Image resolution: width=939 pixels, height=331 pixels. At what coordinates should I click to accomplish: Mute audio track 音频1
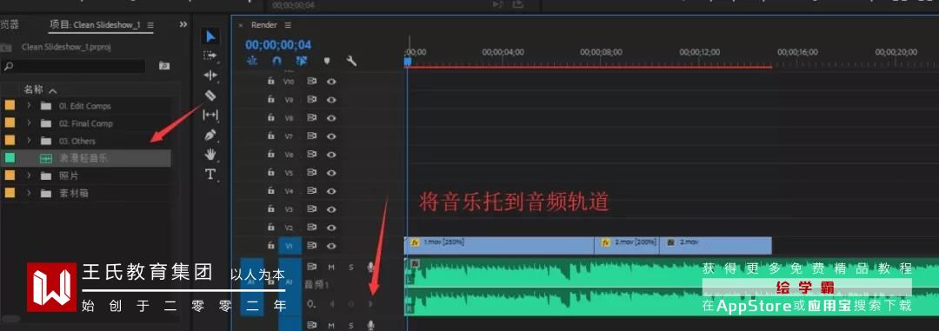point(331,267)
